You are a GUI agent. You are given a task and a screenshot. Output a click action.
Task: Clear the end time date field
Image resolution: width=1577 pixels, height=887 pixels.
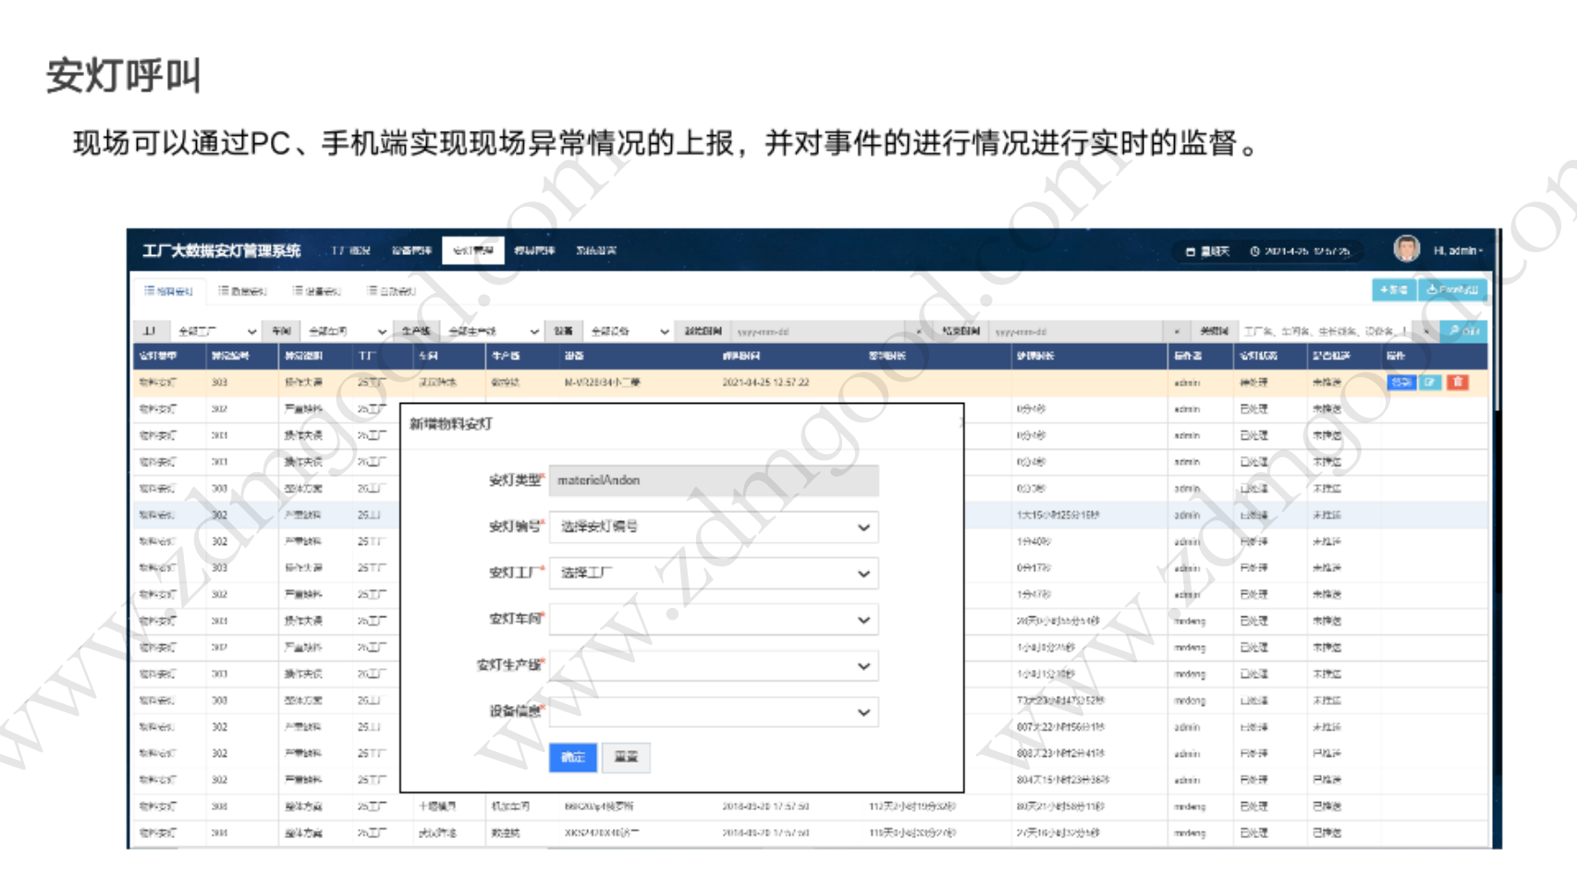1176,332
